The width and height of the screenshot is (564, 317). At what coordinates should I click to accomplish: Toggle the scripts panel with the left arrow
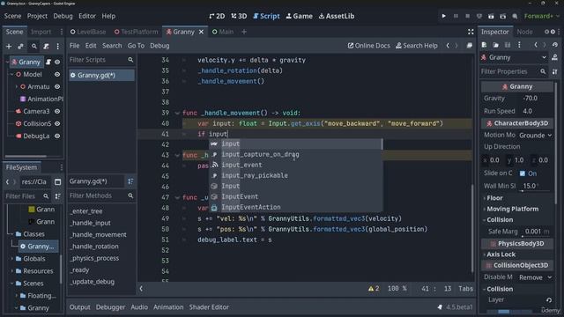tap(141, 288)
